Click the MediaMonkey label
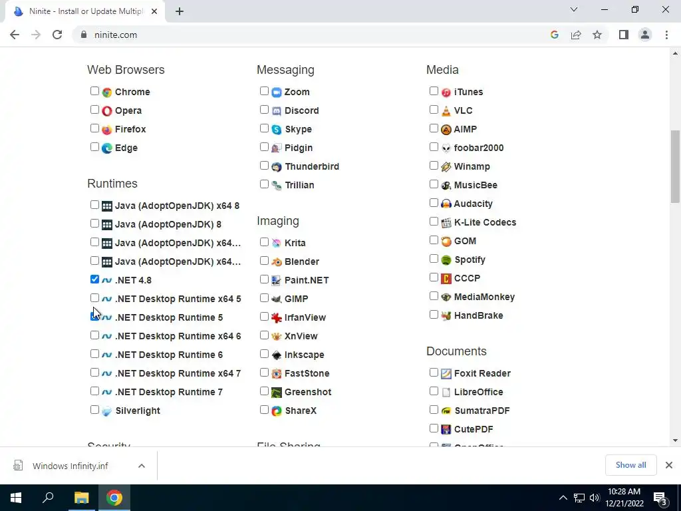 pos(484,297)
